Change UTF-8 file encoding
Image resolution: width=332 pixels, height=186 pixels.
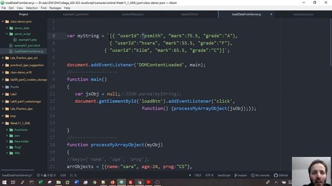point(209,175)
